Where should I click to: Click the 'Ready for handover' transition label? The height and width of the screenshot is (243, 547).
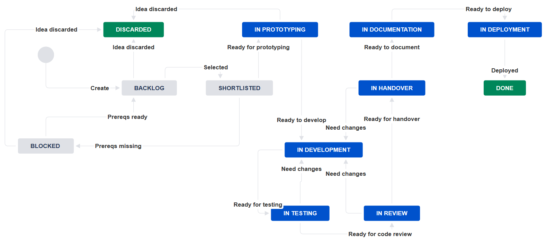coord(392,119)
